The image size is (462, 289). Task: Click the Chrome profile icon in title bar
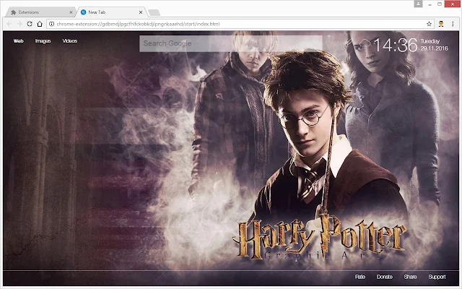pos(418,4)
